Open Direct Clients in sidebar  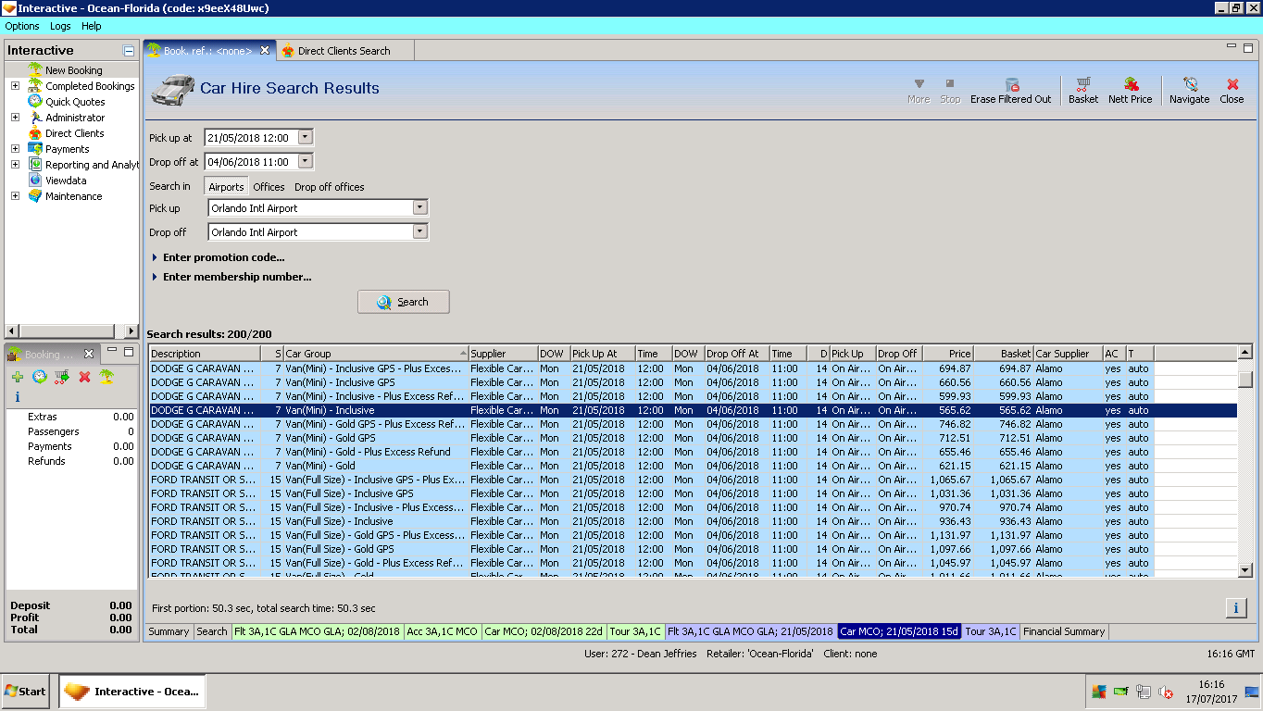(74, 133)
